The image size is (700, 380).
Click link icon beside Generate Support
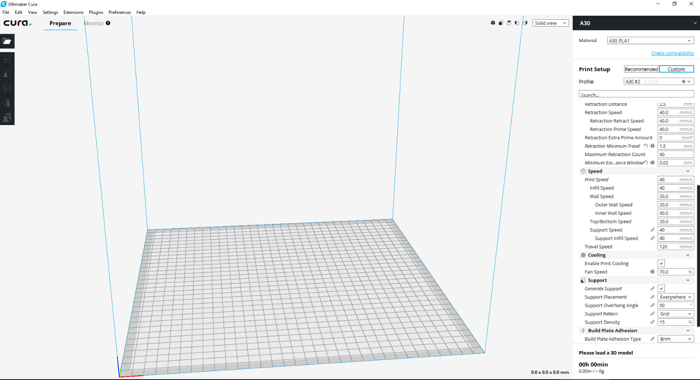coord(652,289)
